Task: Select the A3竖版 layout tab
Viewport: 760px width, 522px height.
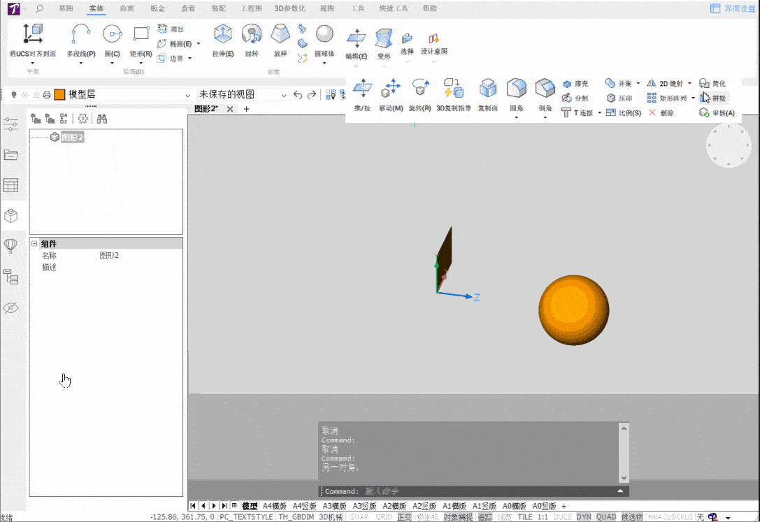Action: pyautogui.click(x=364, y=506)
